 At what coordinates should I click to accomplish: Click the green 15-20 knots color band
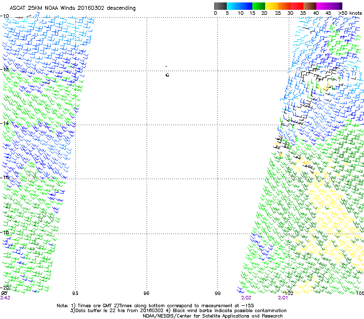(x=259, y=6)
